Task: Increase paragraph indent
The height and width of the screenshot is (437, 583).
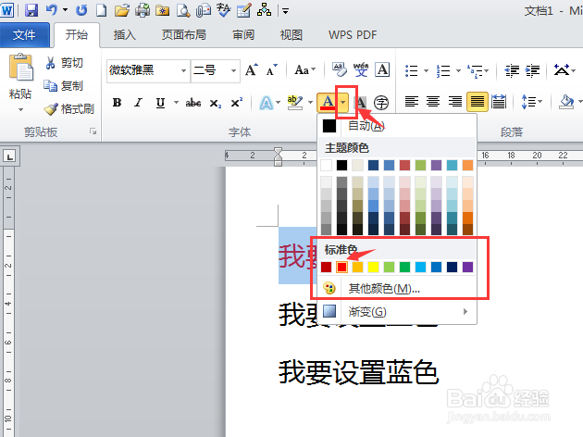Action: point(532,70)
